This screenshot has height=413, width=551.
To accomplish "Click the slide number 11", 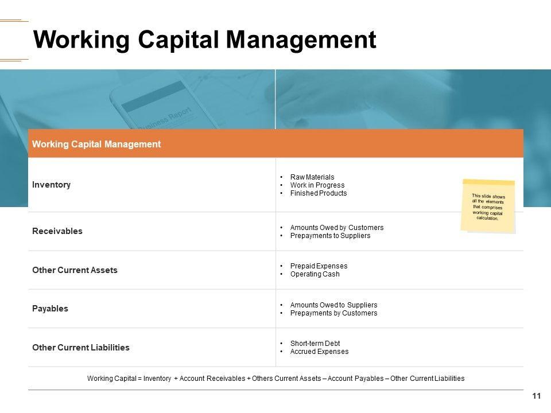I will pos(536,396).
